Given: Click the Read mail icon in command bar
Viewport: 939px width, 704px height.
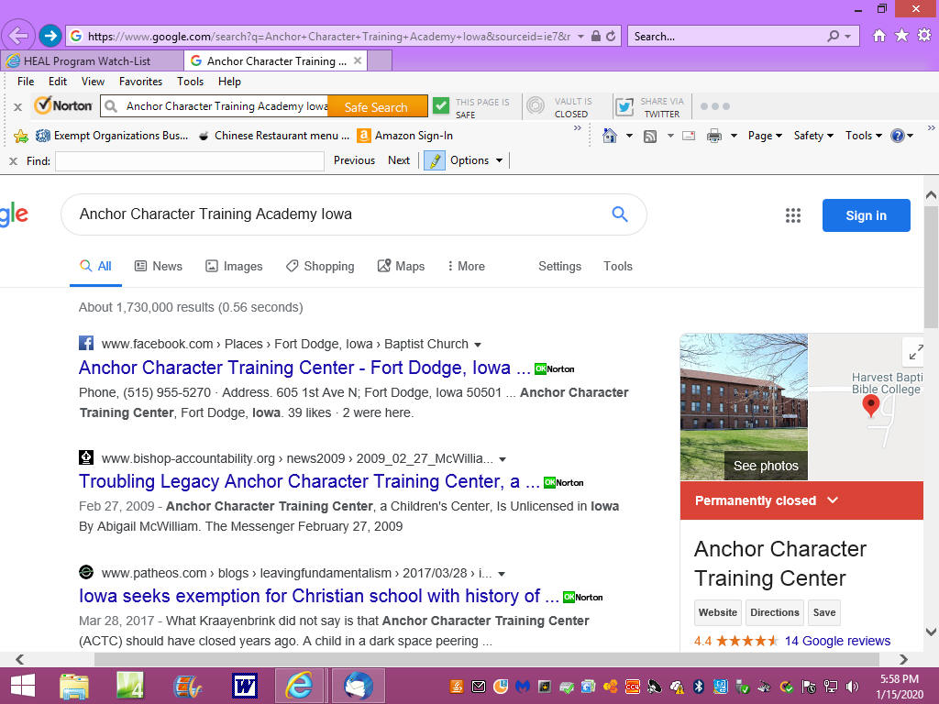Looking at the screenshot, I should (x=689, y=136).
